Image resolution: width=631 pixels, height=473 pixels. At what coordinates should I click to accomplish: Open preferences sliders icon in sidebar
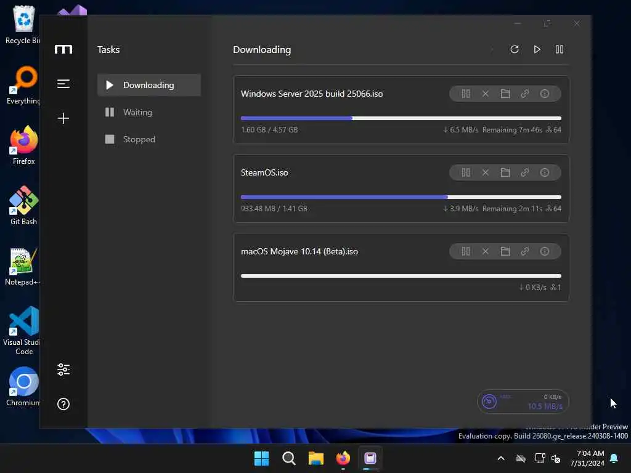(63, 370)
